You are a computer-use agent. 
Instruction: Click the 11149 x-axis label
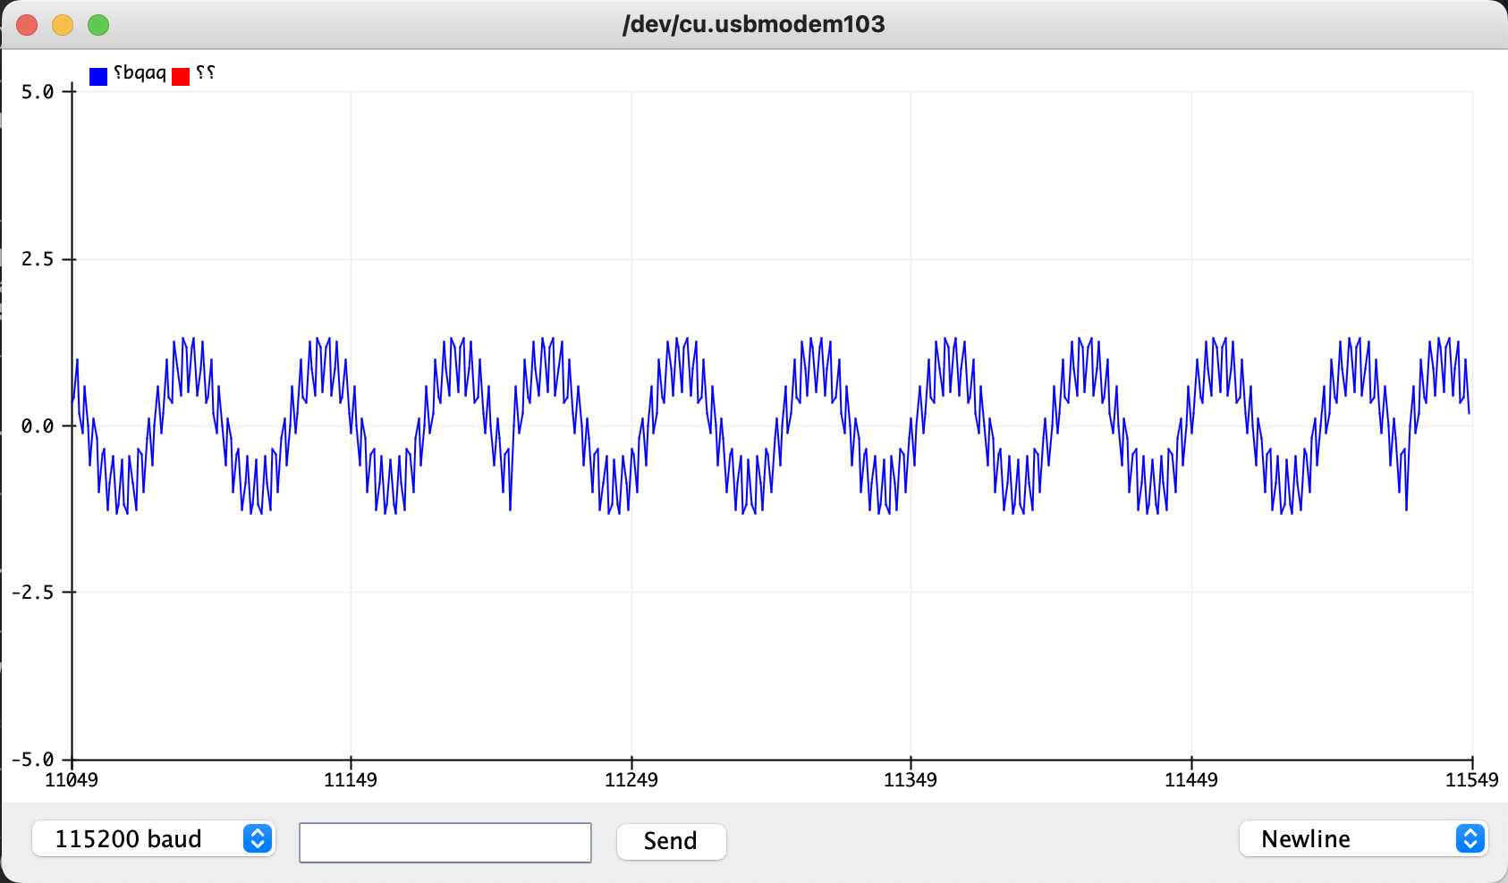click(351, 780)
